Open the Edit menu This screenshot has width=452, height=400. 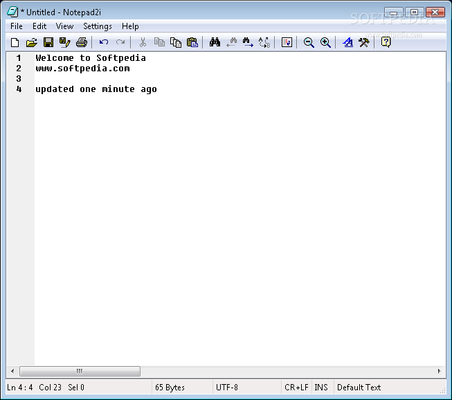click(x=39, y=26)
